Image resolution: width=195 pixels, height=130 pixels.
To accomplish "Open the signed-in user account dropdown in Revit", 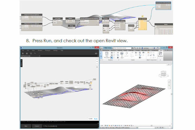I will (x=147, y=48).
